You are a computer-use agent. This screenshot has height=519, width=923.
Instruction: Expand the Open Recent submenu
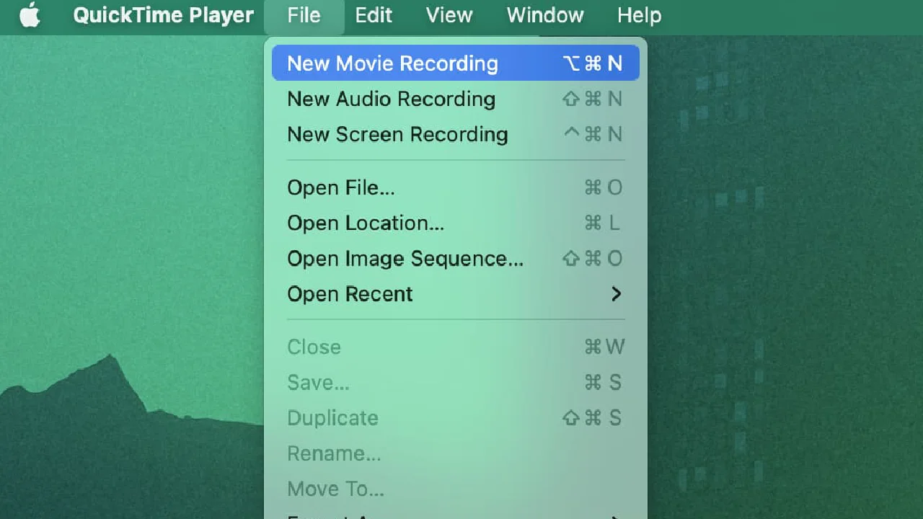[456, 293]
